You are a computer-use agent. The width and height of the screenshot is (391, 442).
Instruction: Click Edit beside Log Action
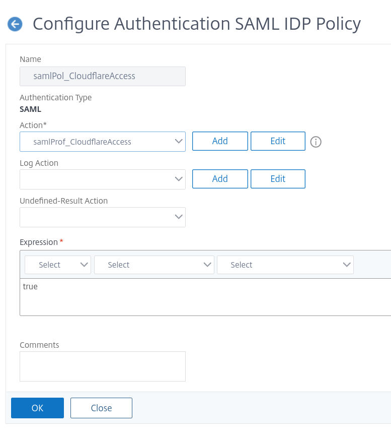tap(278, 179)
